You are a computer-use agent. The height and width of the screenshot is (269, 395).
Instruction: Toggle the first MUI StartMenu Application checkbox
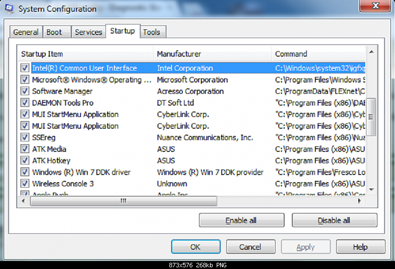pyautogui.click(x=25, y=114)
